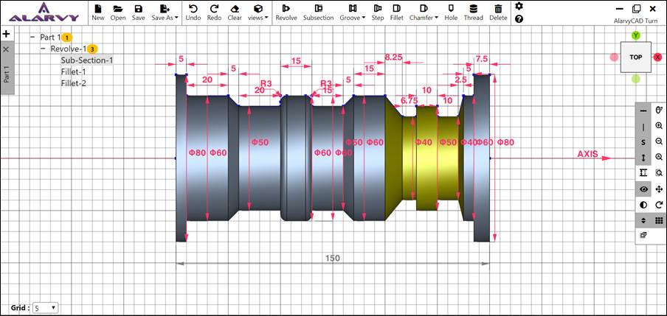Open help via question mark icon
Image resolution: width=667 pixels, height=316 pixels.
519,18
